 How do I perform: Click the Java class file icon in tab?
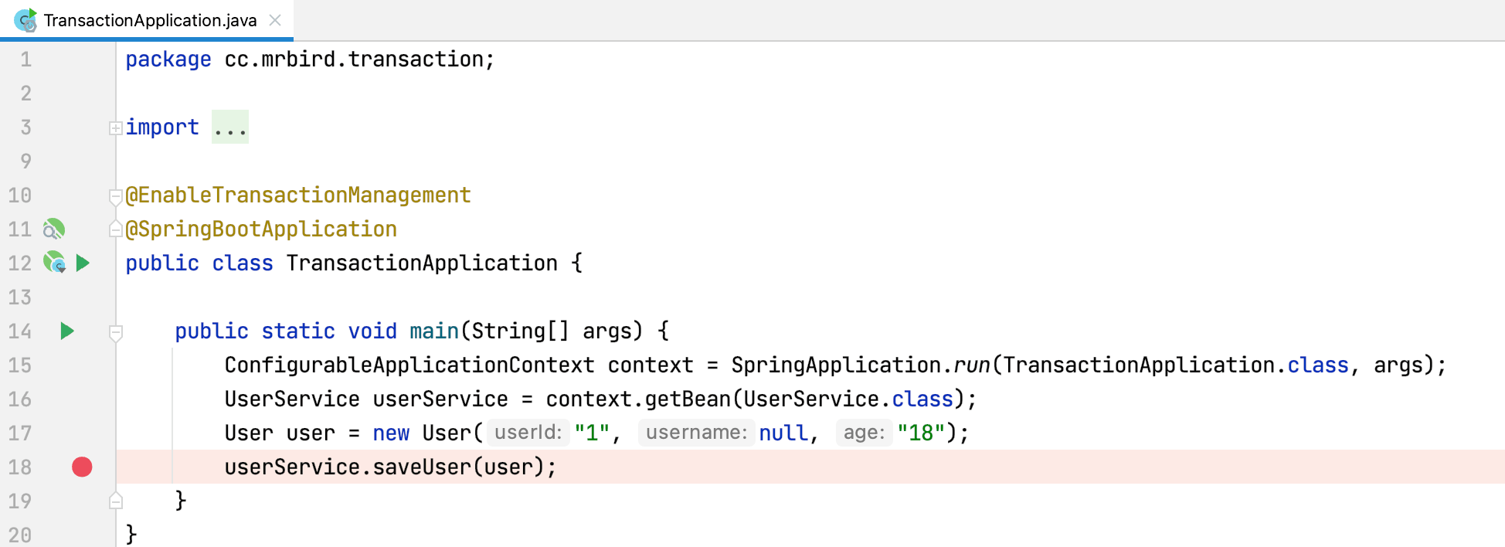[25, 20]
